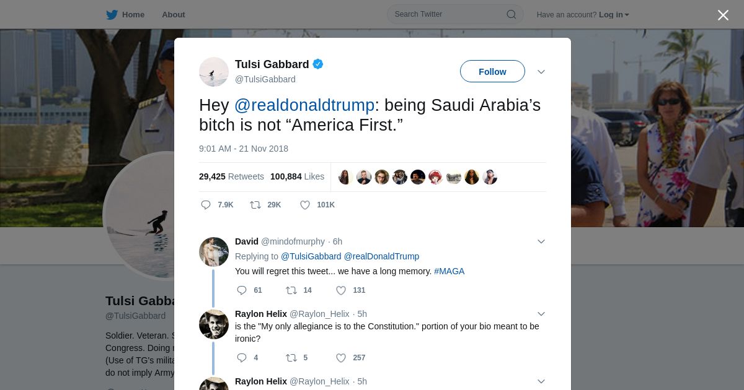Open the #MAGA hashtag link
Screen dimensions: 744x390
(449, 271)
